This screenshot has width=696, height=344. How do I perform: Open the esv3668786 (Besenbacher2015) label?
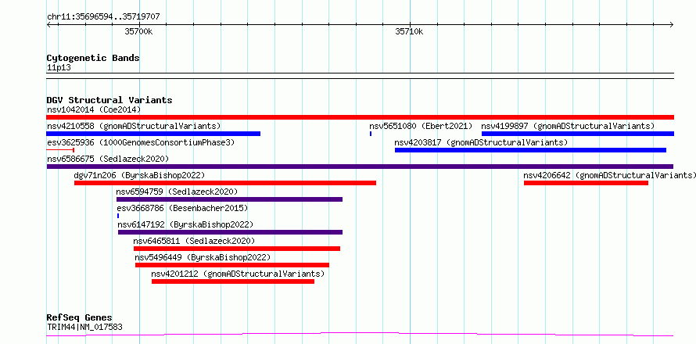[182, 208]
